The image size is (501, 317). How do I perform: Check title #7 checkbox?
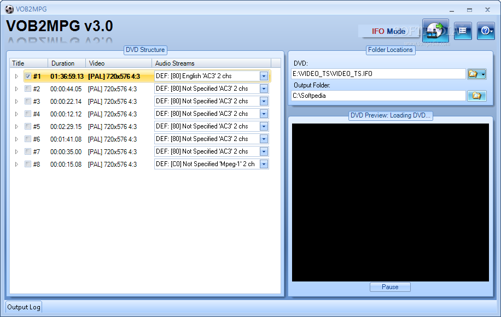pos(28,151)
